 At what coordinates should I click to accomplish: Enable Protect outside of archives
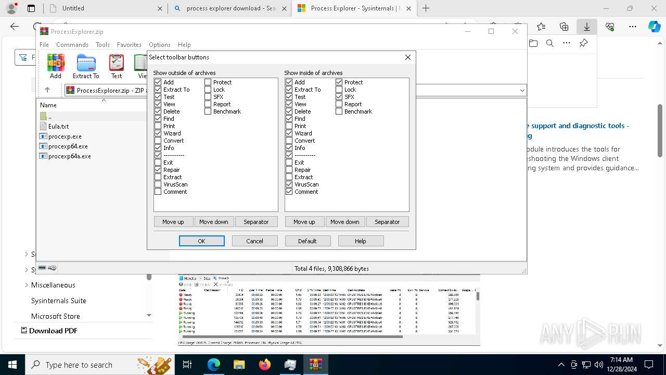pos(208,82)
